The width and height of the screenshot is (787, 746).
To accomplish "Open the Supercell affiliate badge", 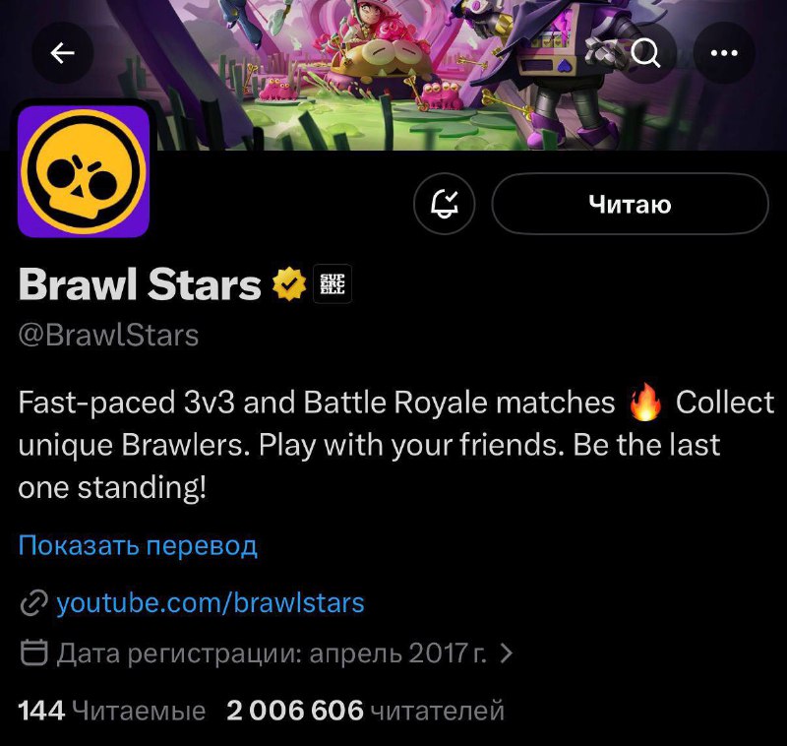I will [332, 285].
